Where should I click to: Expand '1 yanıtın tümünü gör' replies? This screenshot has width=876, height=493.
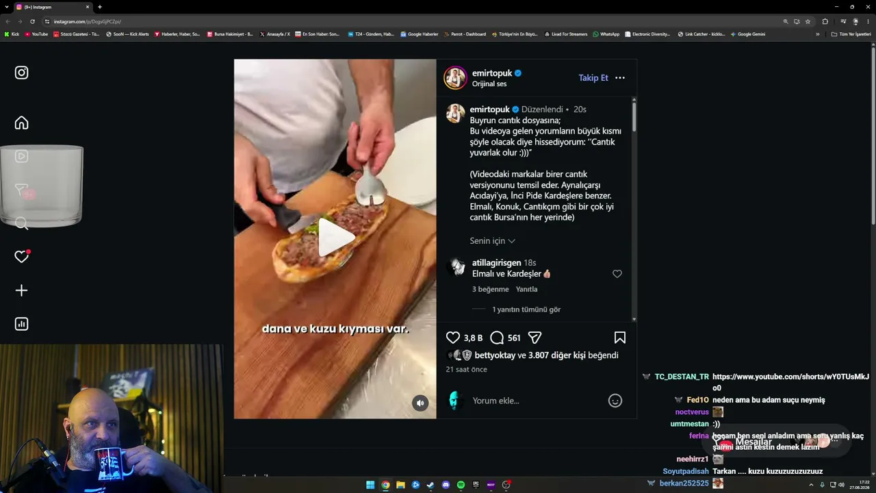526,309
